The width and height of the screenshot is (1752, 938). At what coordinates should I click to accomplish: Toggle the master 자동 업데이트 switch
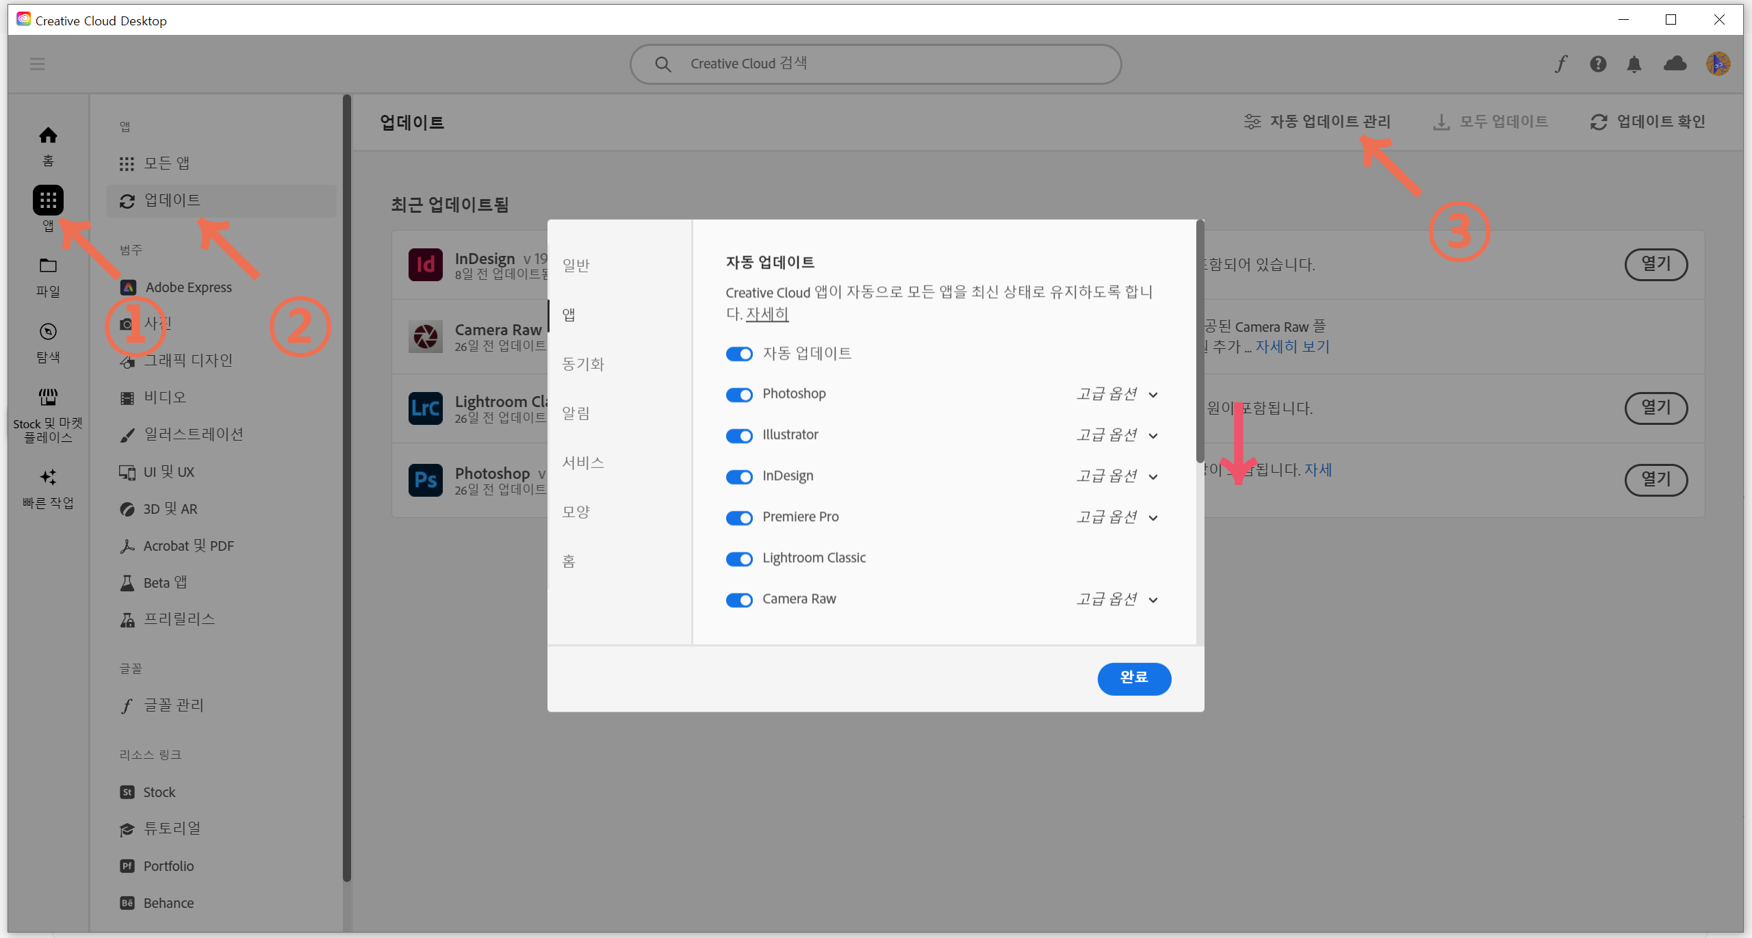pos(739,354)
